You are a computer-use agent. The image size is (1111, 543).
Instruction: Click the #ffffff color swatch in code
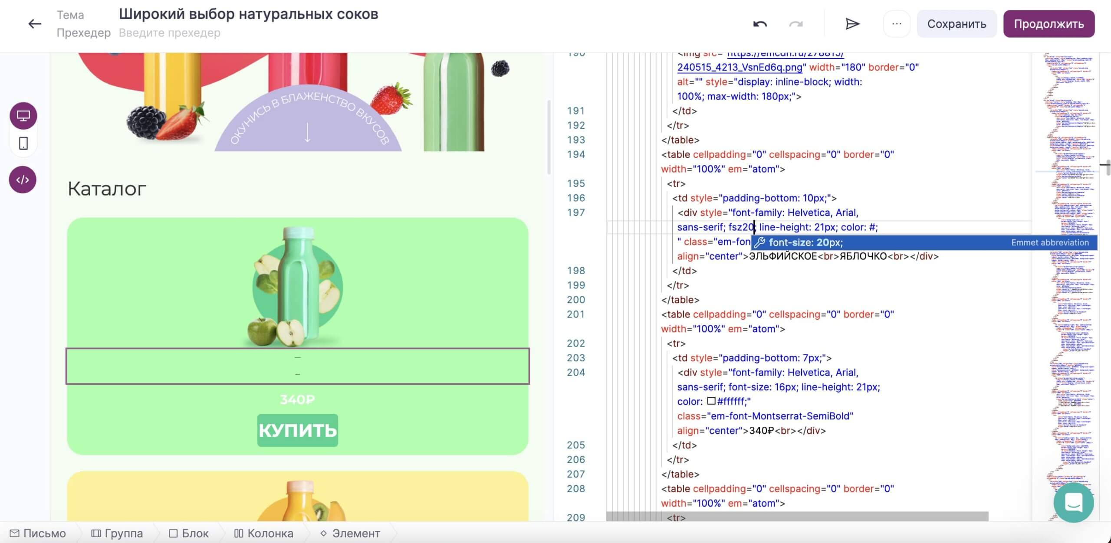click(711, 401)
